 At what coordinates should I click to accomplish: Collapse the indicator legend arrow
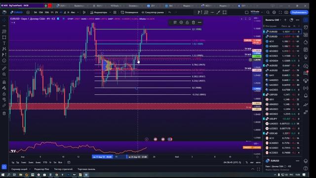(12, 23)
